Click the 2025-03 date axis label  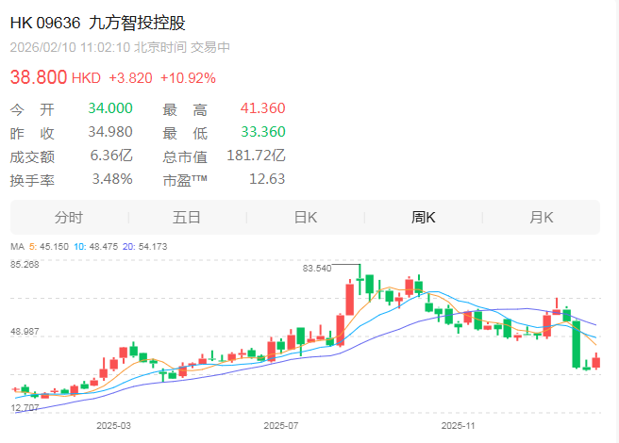pyautogui.click(x=113, y=426)
